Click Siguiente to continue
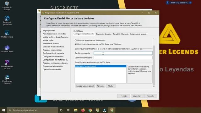This screenshot has width=201, height=113. pos(137,96)
